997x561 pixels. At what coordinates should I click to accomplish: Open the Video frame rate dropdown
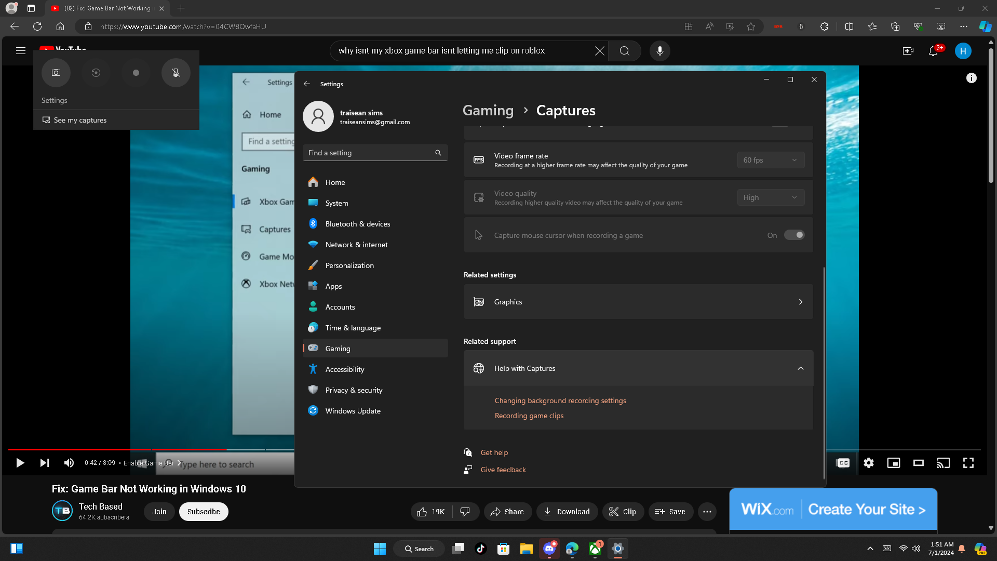point(771,160)
